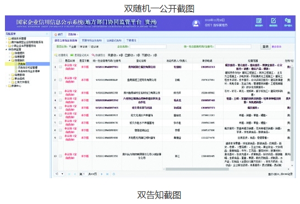The height and width of the screenshot is (204, 300).
Task: Click the user avatar icon in header
Action: tap(196, 24)
